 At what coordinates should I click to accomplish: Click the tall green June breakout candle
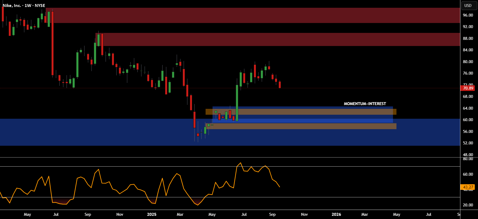click(237, 103)
